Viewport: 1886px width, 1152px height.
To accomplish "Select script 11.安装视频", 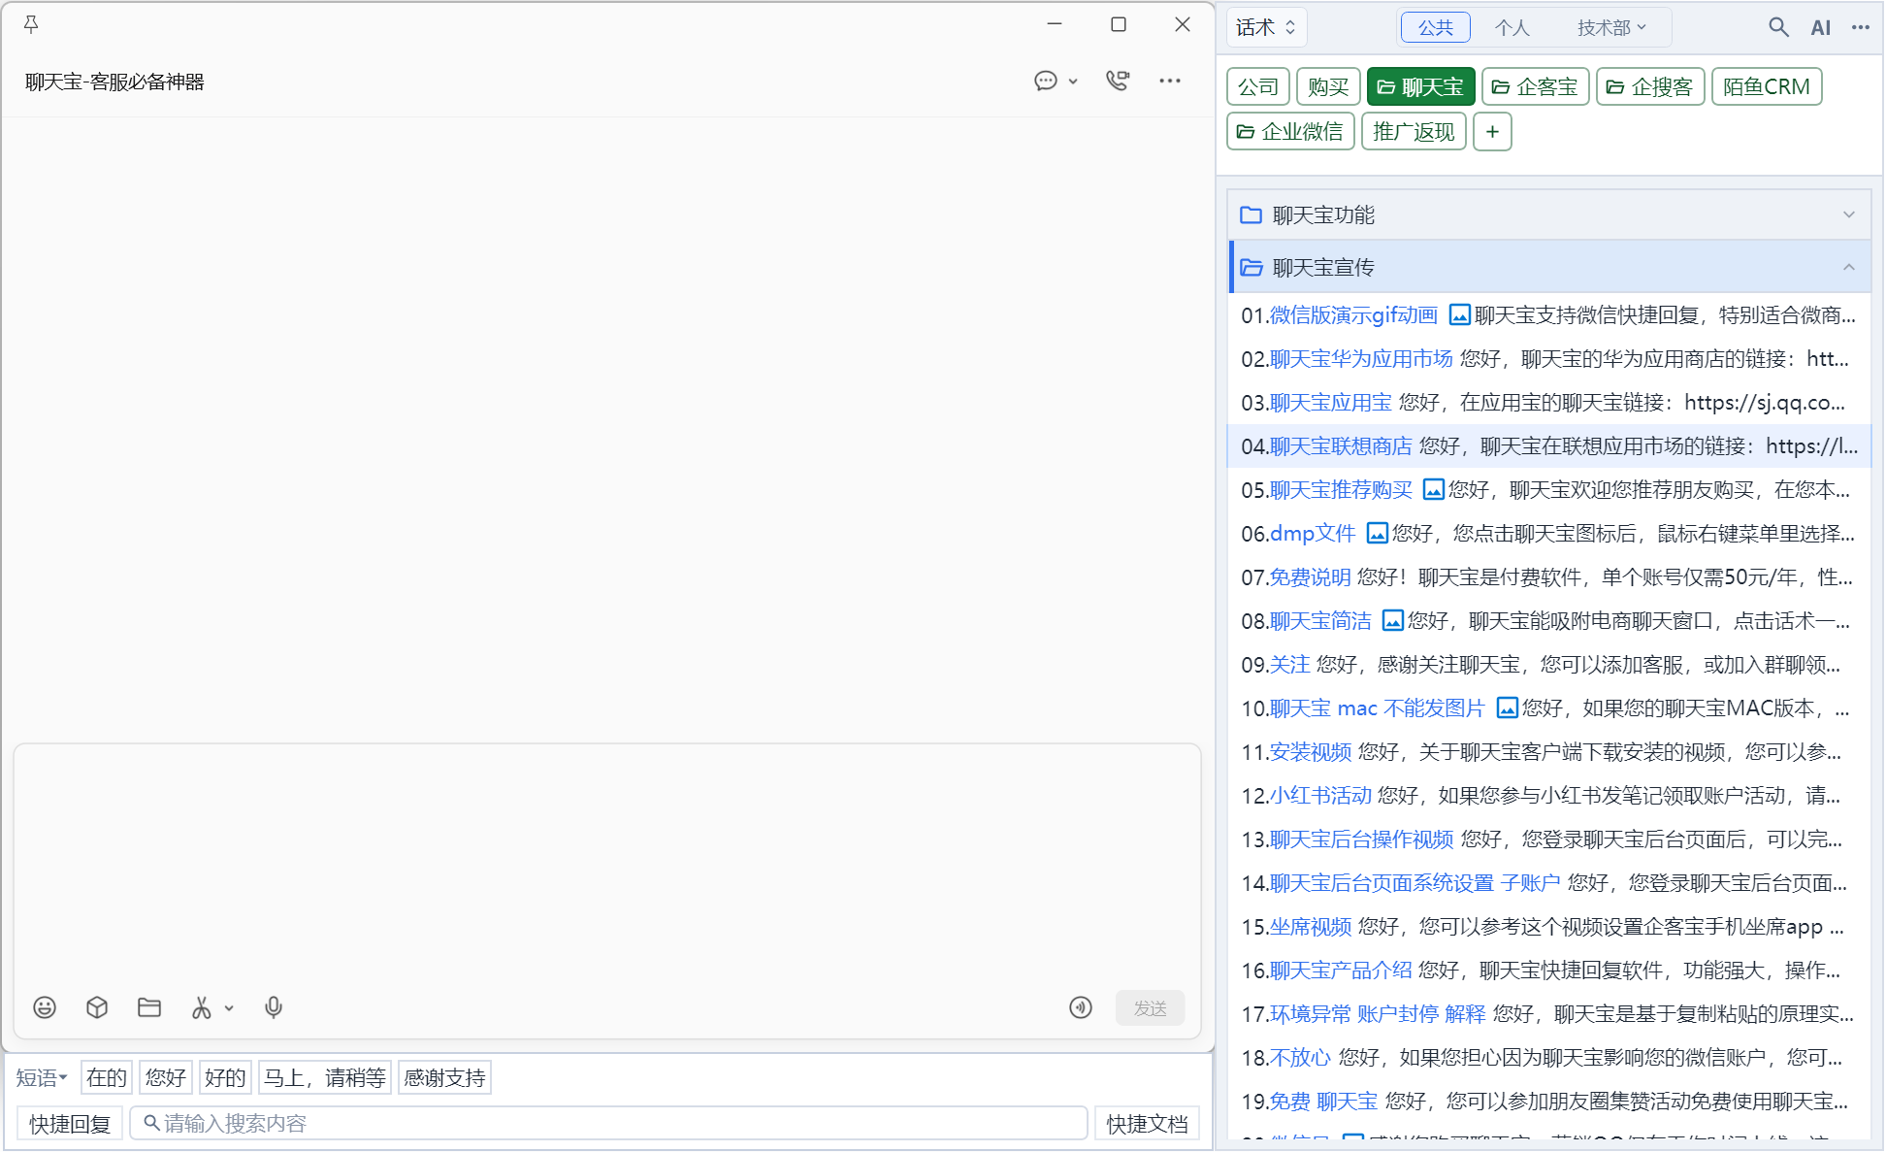I will (1549, 752).
